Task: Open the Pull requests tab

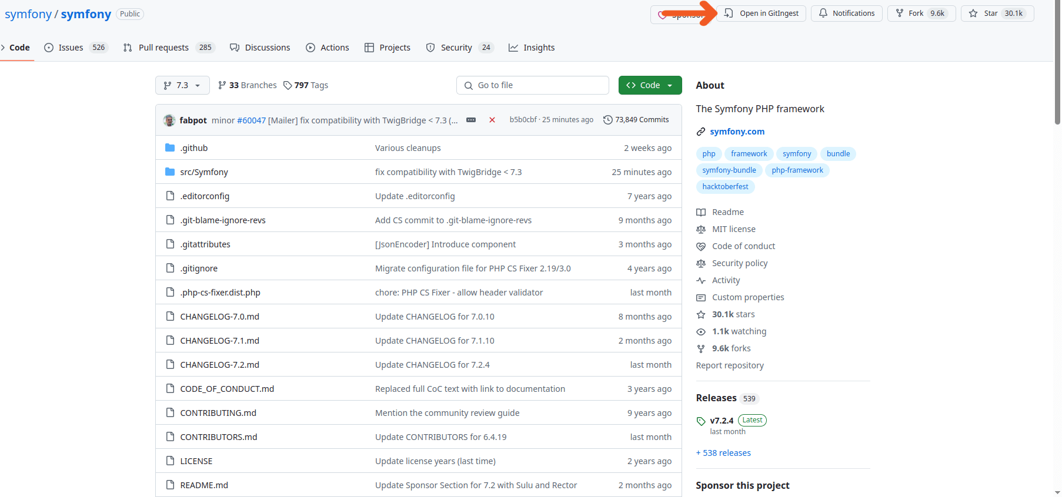Action: (169, 48)
